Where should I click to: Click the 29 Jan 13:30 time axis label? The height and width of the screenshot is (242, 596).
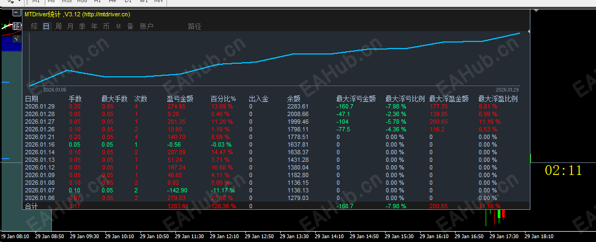coord(294,237)
